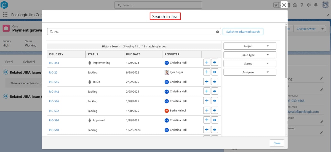Viewport: 331px width, 152px height.
Task: Edit Case Origin field pencil
Action: click(322, 122)
